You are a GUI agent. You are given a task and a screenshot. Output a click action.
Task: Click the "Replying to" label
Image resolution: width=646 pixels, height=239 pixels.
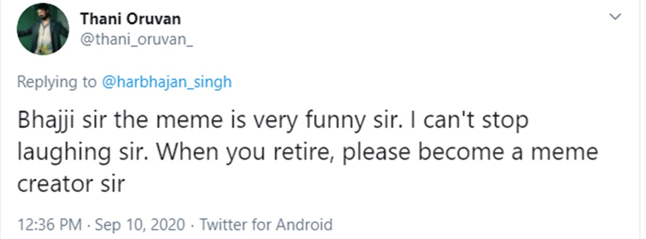tap(57, 82)
